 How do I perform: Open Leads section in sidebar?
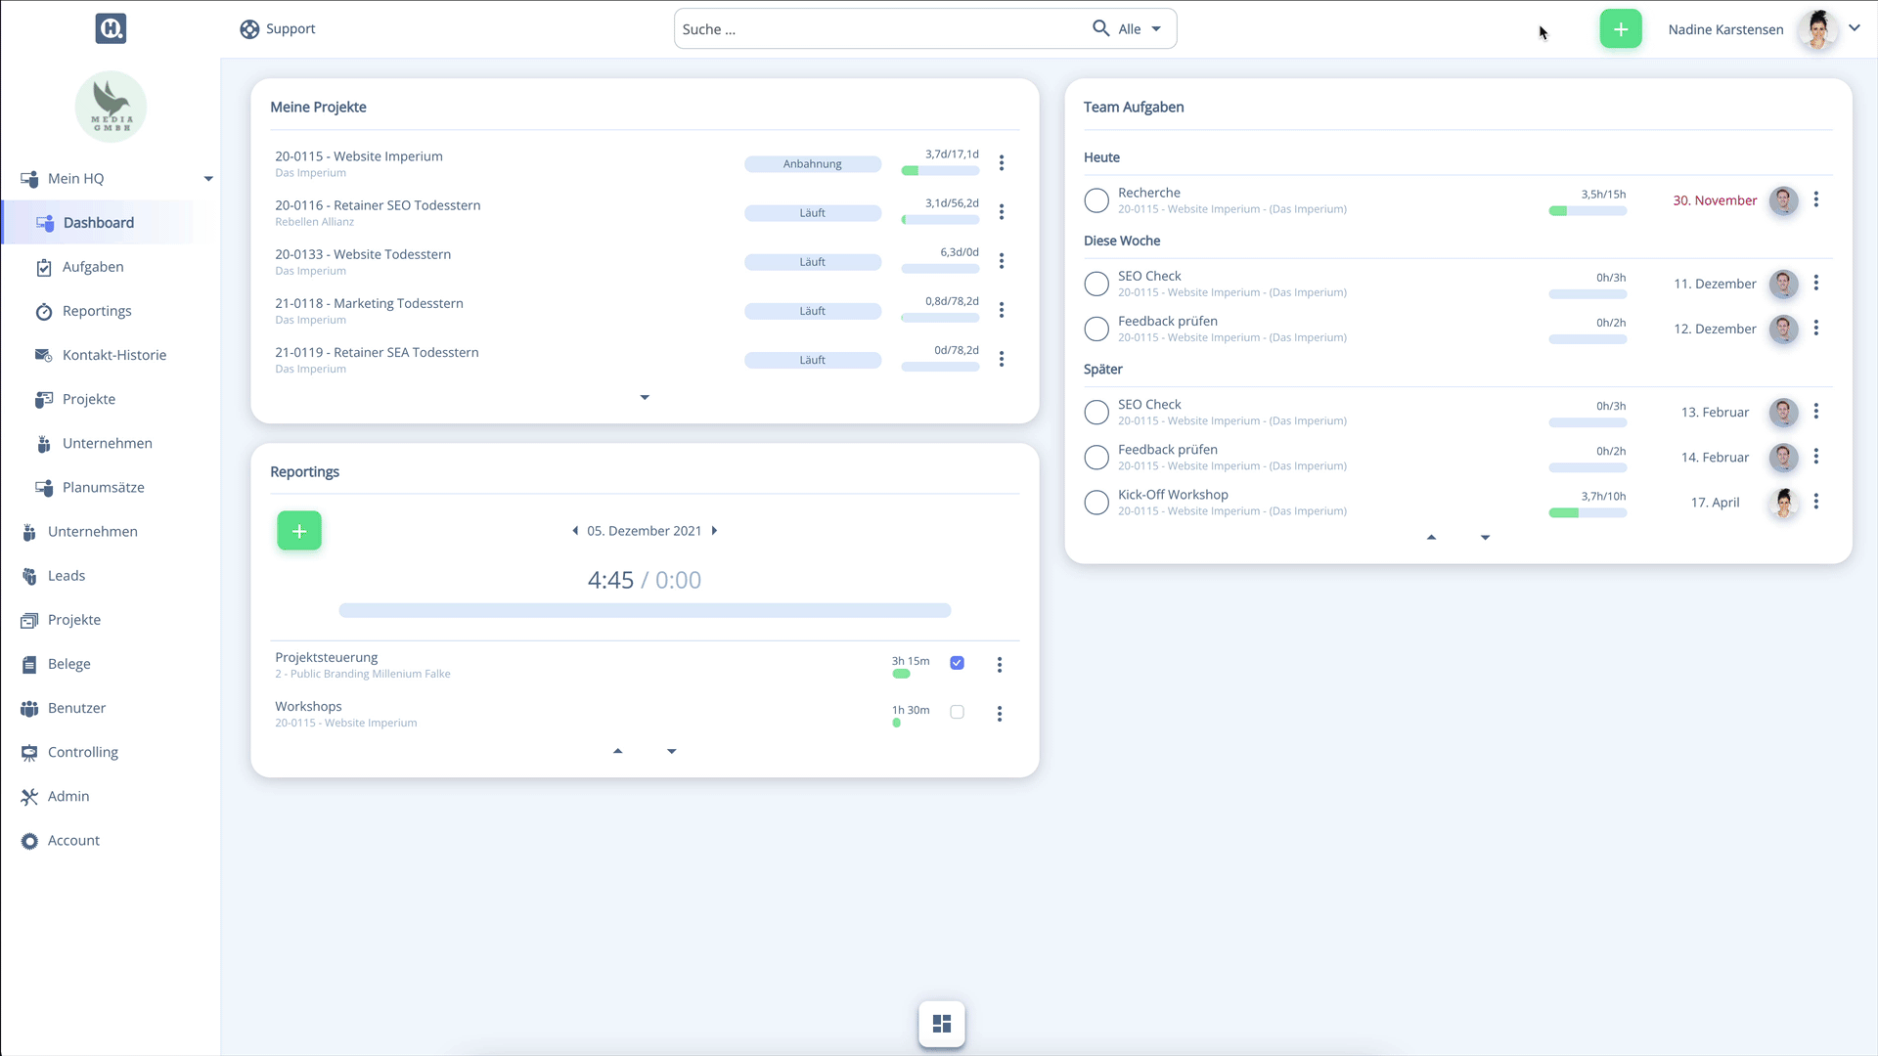pos(66,575)
